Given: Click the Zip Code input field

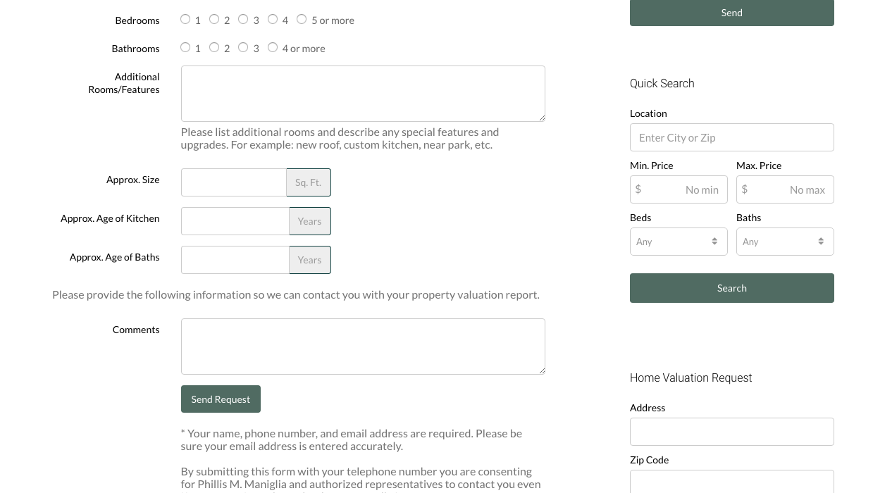Looking at the screenshot, I should (731, 482).
